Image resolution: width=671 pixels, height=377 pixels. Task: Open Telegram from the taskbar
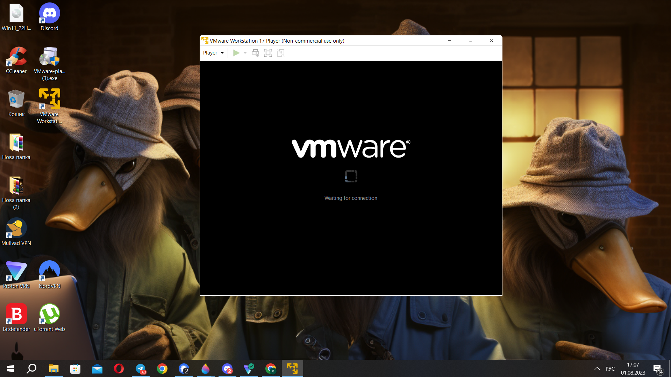(141, 369)
